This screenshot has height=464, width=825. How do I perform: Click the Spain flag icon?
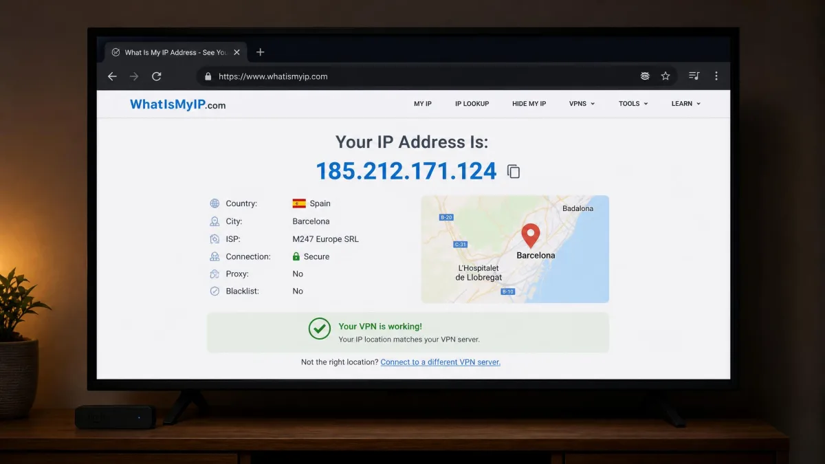299,203
